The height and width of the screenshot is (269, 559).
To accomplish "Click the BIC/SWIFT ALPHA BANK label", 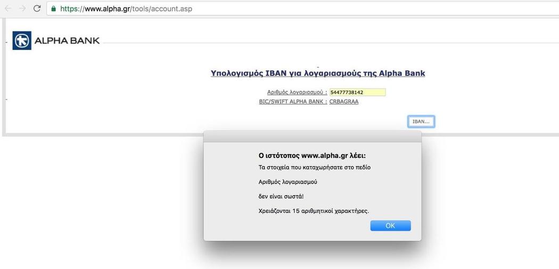I will pyautogui.click(x=293, y=102).
